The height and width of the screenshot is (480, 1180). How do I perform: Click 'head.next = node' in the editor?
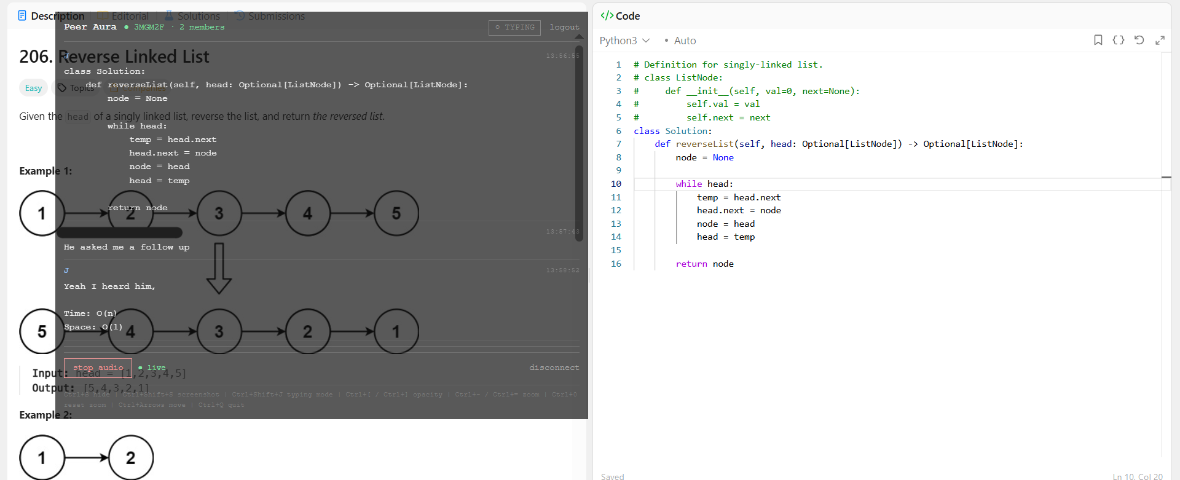pyautogui.click(x=739, y=210)
